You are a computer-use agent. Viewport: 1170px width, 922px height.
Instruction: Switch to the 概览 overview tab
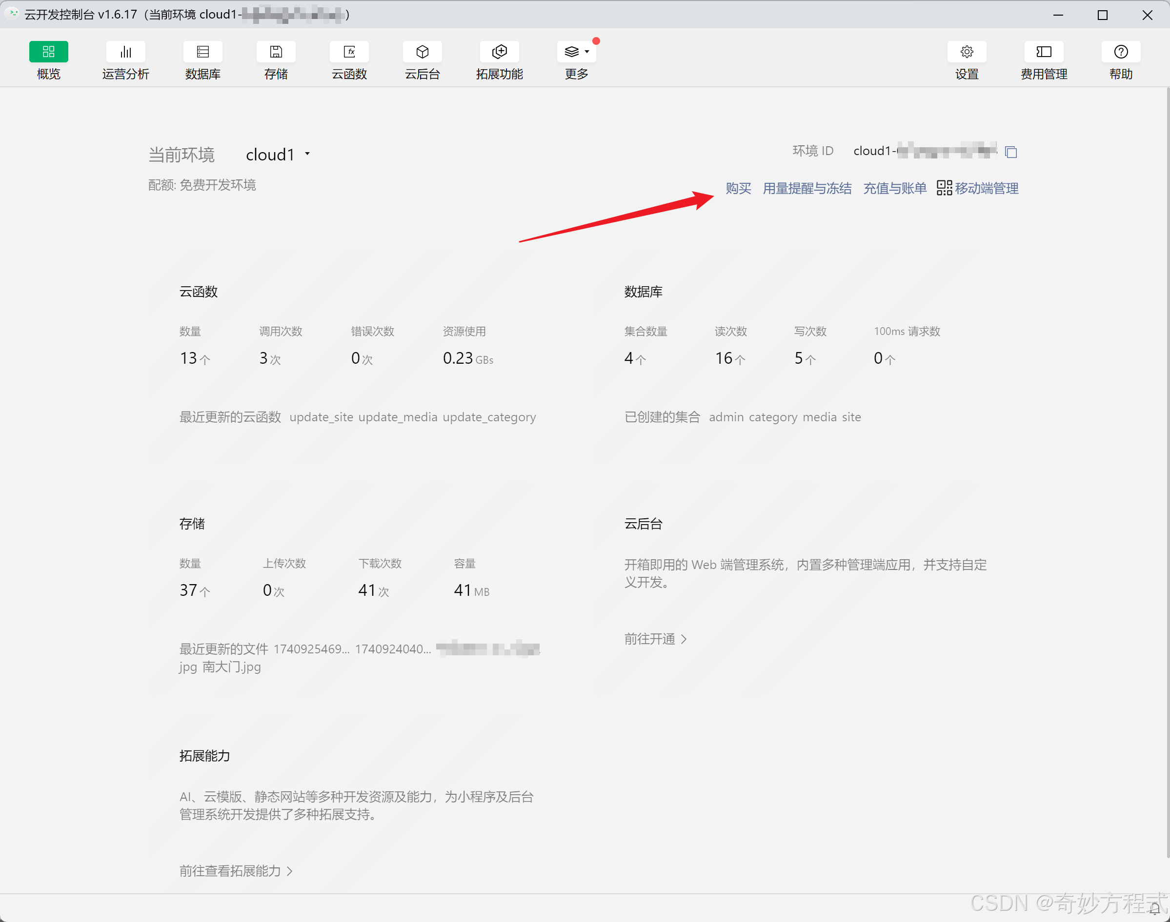(49, 52)
